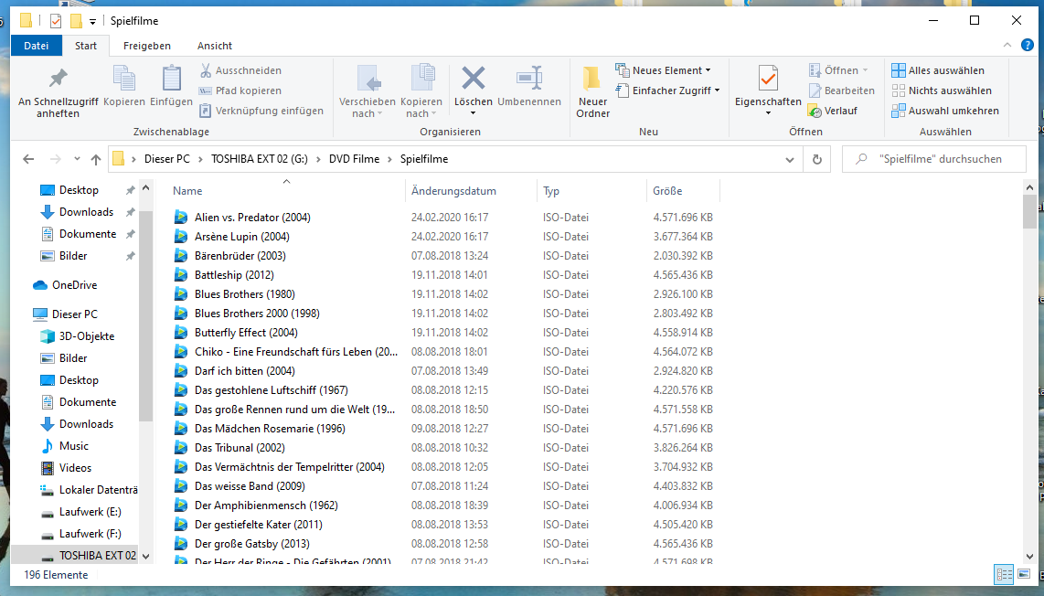The height and width of the screenshot is (596, 1044).
Task: Click DVD Filme in the address path
Action: point(354,159)
